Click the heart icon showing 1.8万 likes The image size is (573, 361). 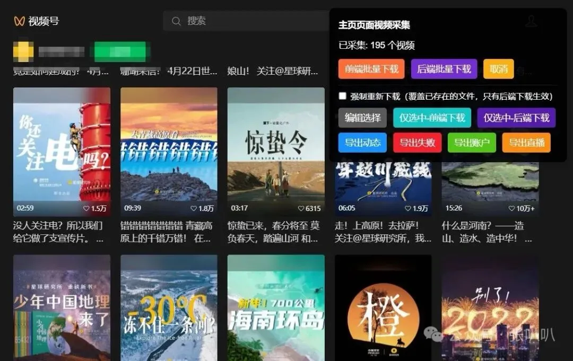click(194, 208)
